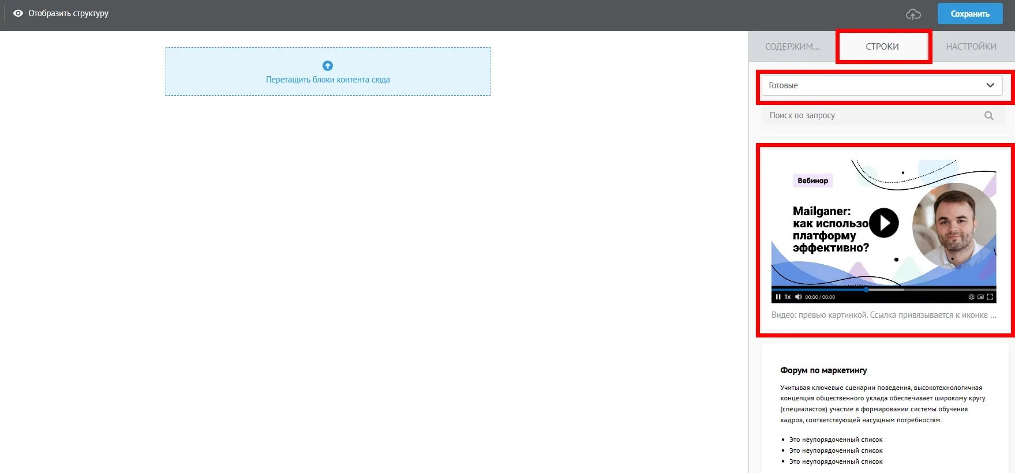Click the video progress bar handle

coord(866,290)
